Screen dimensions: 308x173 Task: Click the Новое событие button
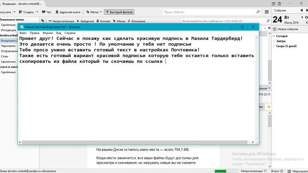285,29
